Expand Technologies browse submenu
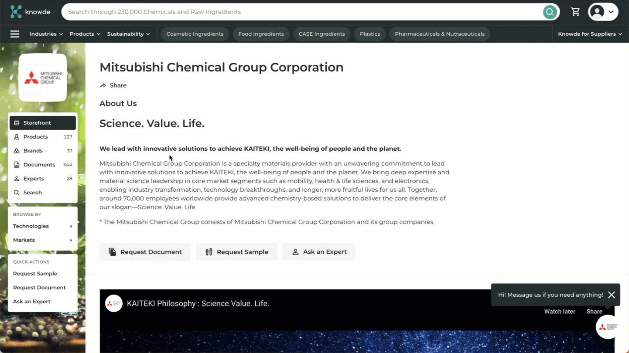Viewport: 629px width, 353px height. click(x=42, y=226)
